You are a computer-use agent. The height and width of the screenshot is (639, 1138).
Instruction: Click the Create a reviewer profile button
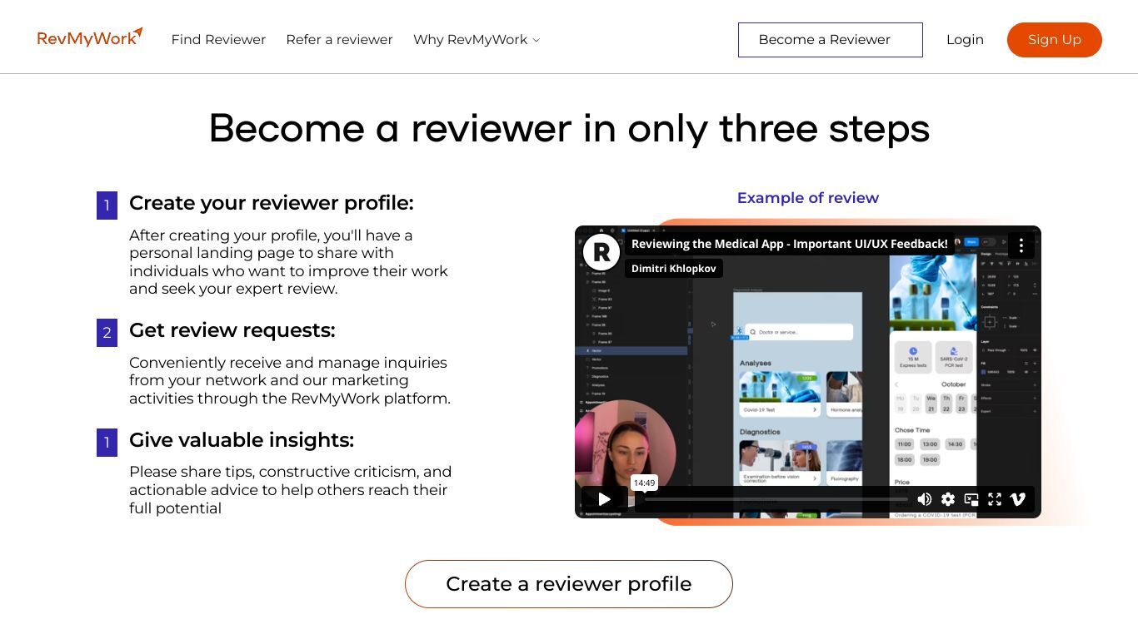[569, 584]
